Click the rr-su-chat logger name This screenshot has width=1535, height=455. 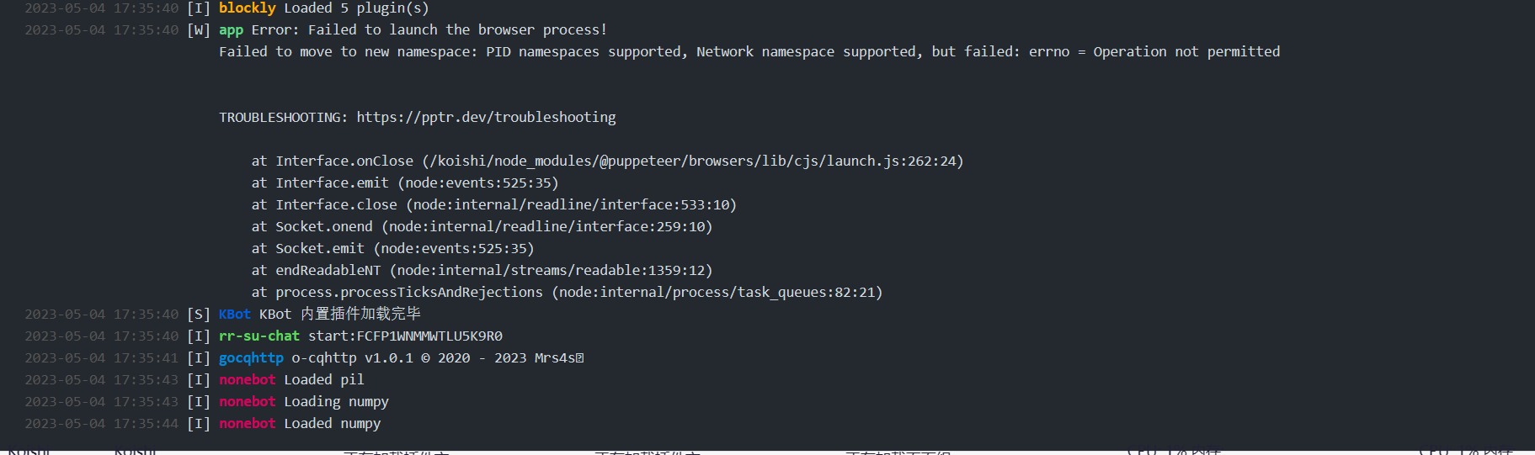pos(259,336)
